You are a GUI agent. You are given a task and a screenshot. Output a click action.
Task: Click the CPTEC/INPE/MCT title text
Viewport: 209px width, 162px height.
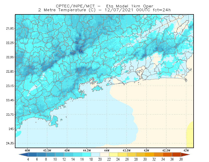(75, 6)
